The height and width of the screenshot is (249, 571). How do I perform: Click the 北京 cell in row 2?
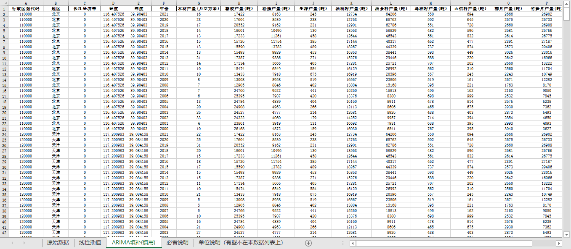pyautogui.click(x=56, y=14)
